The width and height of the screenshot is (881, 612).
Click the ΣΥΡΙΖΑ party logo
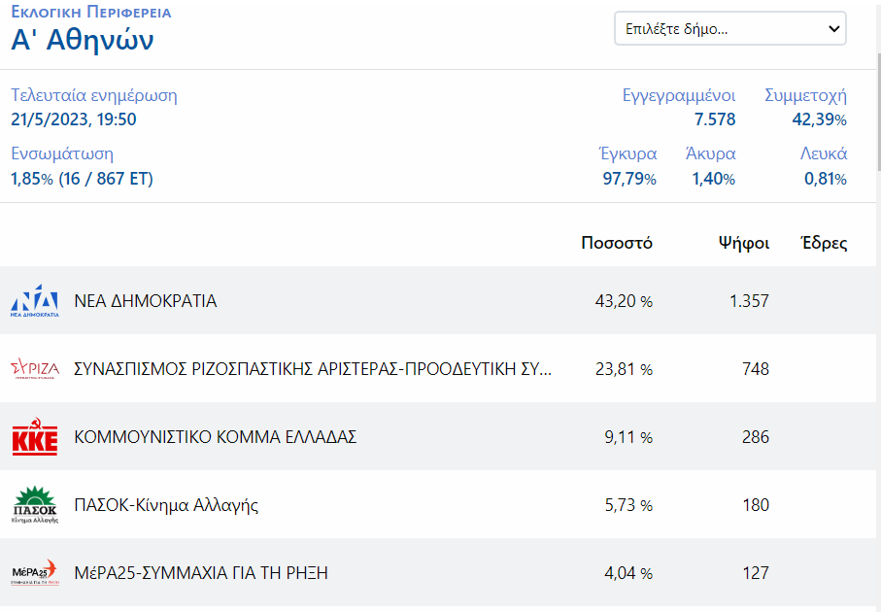pyautogui.click(x=35, y=369)
